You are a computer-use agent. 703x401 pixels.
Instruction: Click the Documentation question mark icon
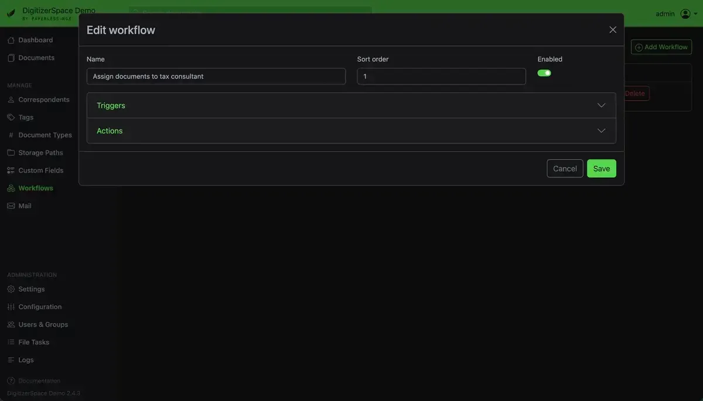pyautogui.click(x=11, y=381)
